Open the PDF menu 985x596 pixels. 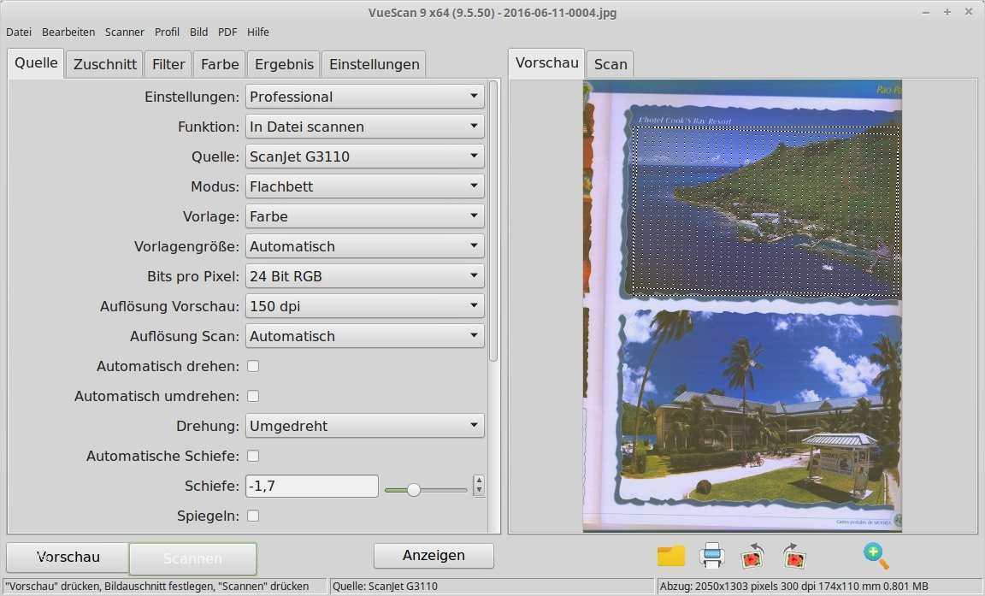point(227,32)
